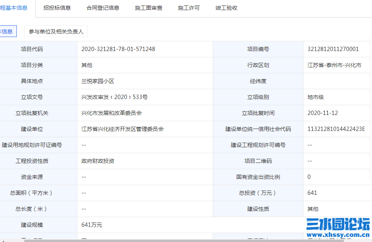The height and width of the screenshot is (242, 372).
Task: Click the 兰悦家园小区 location cell
Action: [x=97, y=81]
